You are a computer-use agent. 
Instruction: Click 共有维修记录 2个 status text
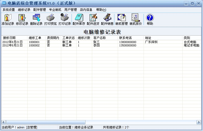coord(116,127)
